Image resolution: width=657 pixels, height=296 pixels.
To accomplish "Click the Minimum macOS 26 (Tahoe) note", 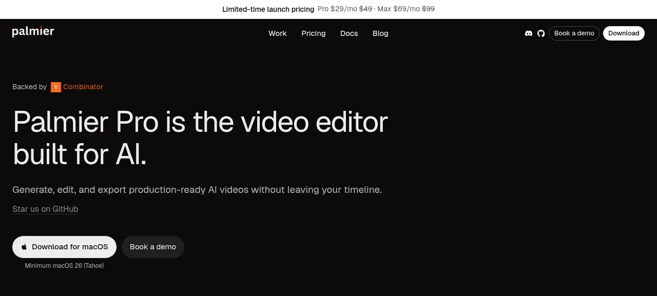I will tap(64, 266).
